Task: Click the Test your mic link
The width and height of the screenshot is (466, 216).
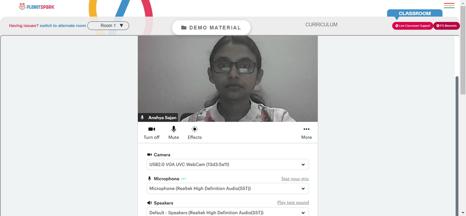Action: click(x=295, y=179)
